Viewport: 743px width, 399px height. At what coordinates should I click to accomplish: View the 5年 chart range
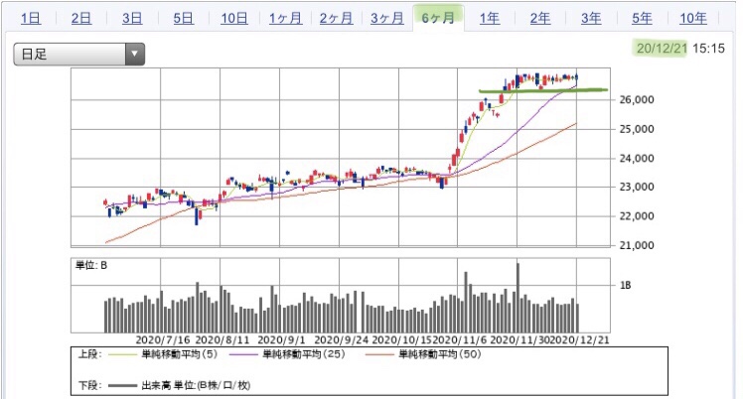click(x=642, y=19)
